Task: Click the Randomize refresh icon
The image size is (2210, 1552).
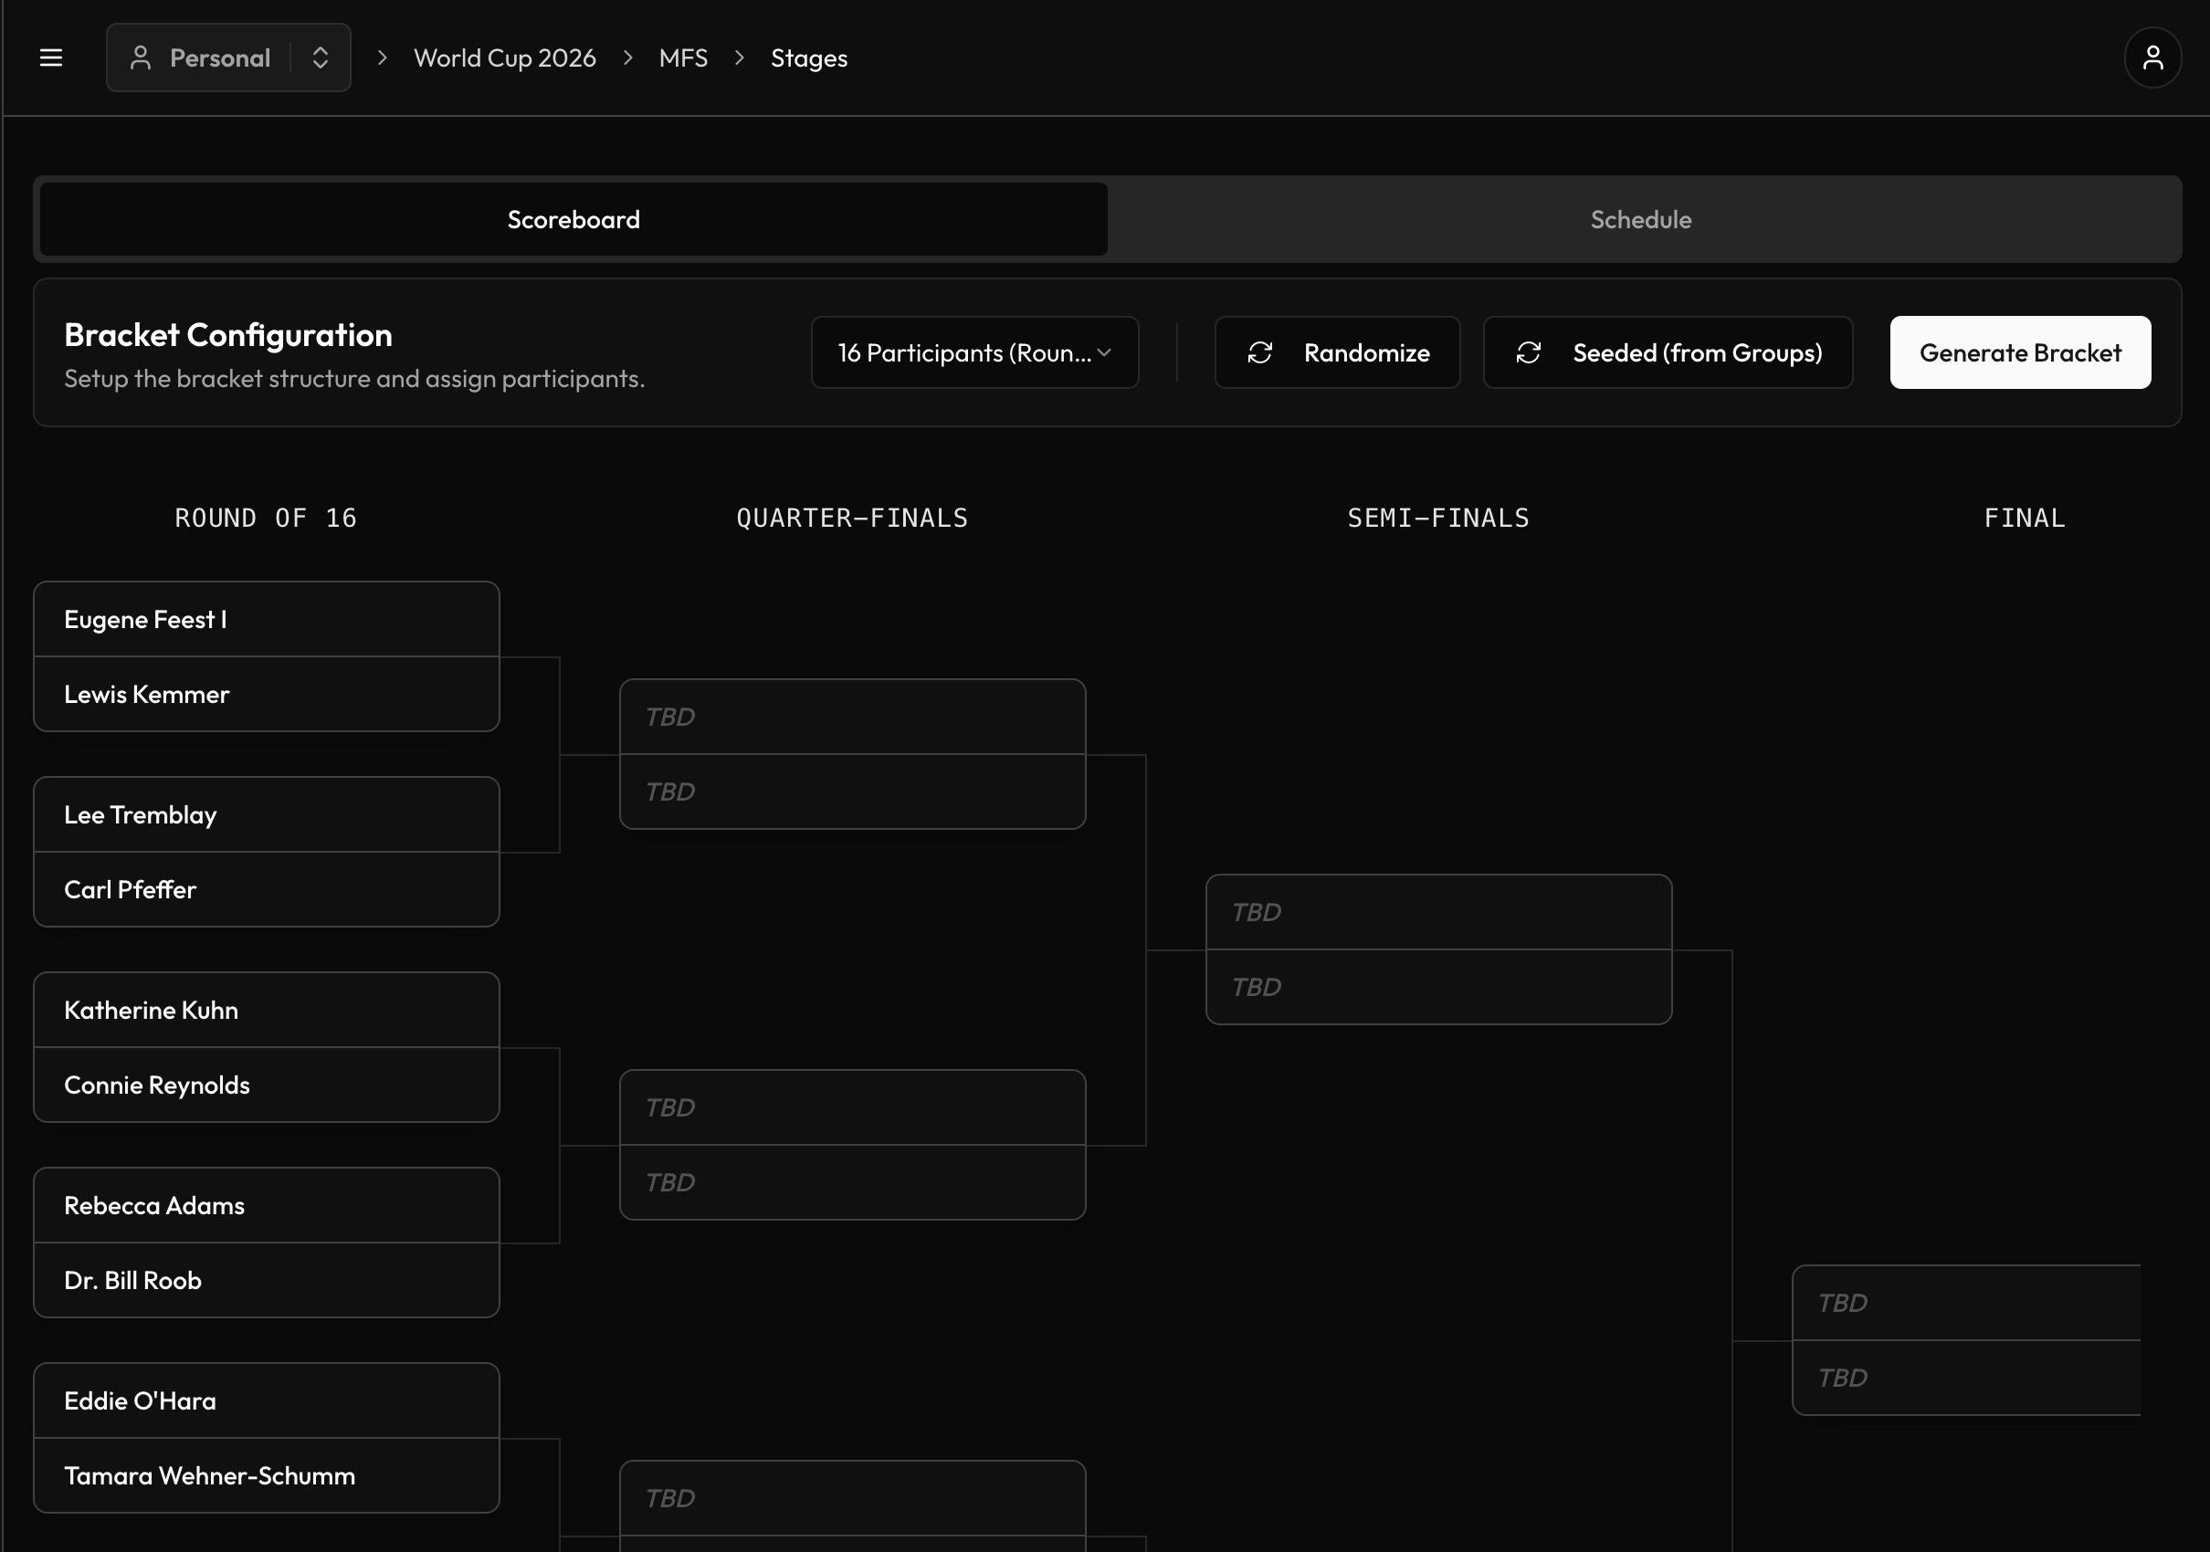Action: point(1260,353)
